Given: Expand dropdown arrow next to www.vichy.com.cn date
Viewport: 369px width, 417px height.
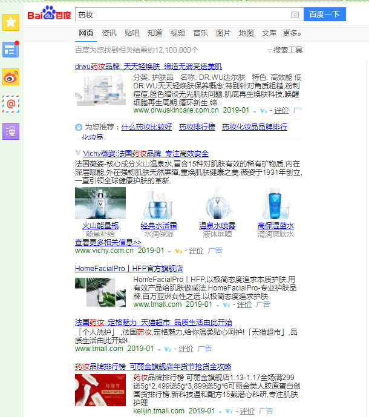Looking at the screenshot, I should (170, 251).
